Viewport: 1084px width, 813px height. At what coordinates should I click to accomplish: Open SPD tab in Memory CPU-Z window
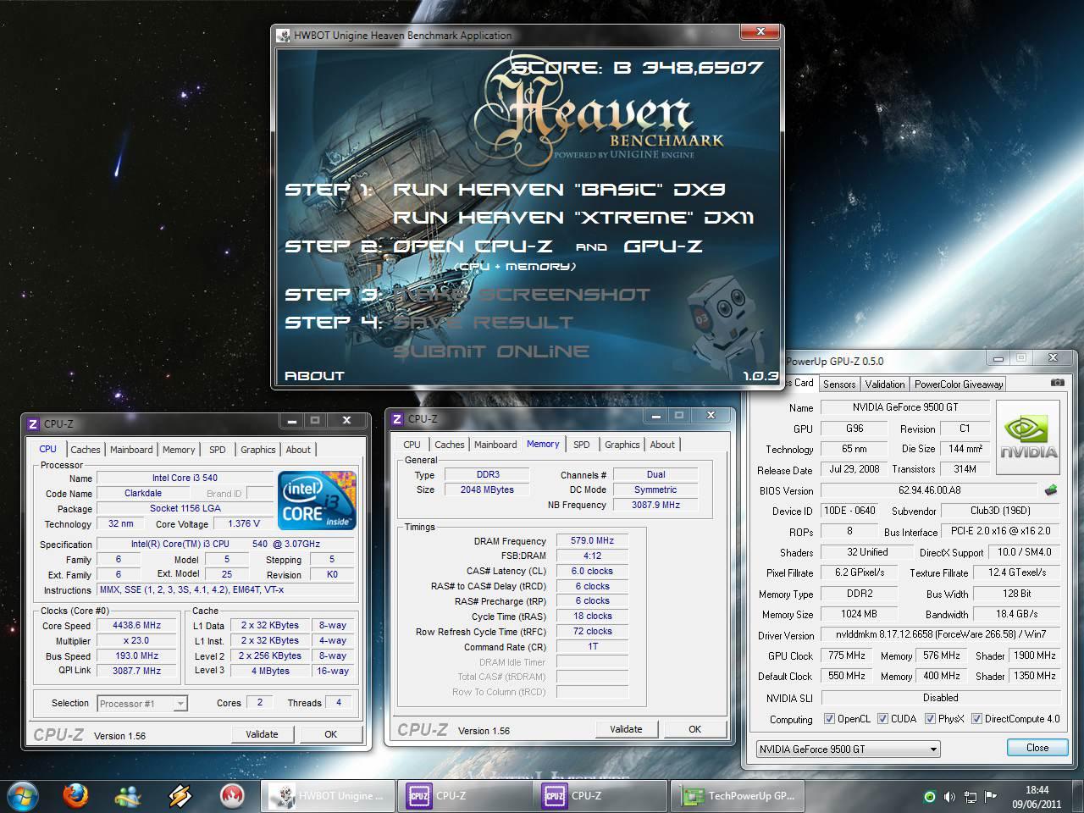click(581, 445)
